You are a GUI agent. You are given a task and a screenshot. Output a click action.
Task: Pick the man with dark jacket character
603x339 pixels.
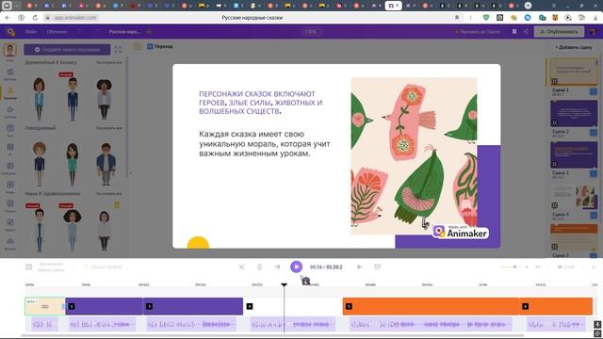106,164
